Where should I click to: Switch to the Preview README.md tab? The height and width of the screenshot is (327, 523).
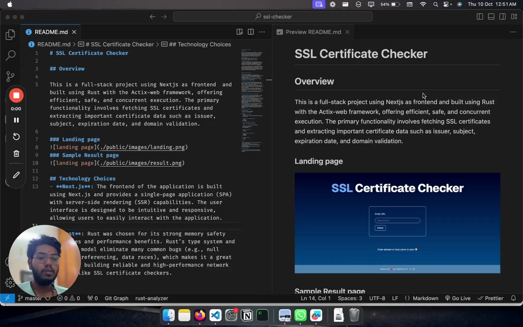[313, 32]
